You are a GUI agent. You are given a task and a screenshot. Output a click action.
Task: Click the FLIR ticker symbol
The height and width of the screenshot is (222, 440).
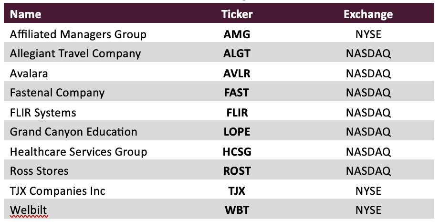point(237,113)
